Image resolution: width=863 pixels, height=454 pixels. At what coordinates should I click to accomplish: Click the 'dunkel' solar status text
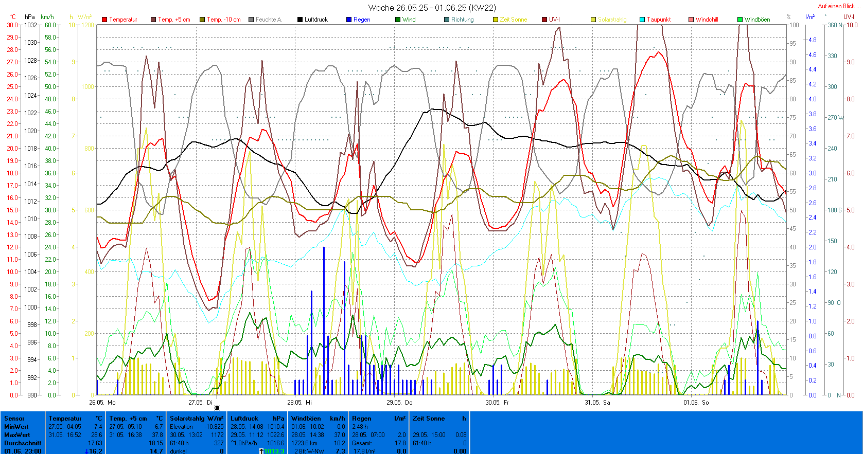click(178, 451)
